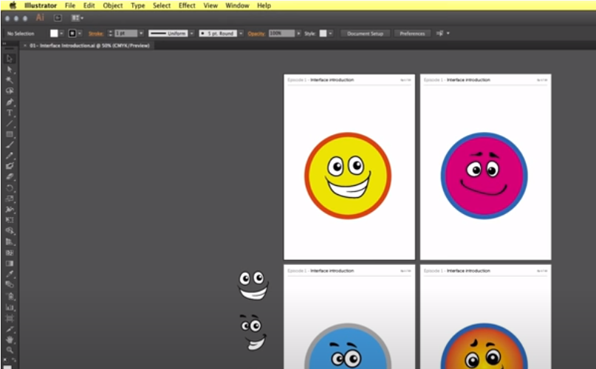
Task: Select the Hand tool
Action: pos(10,339)
